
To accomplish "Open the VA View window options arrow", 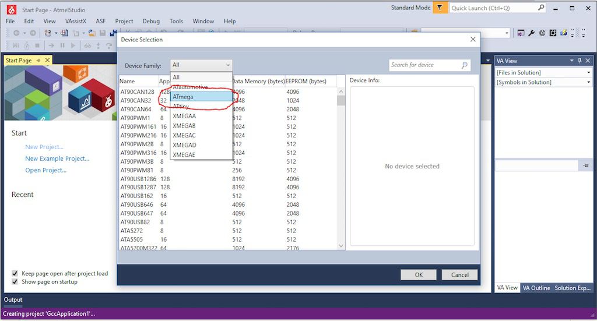I will 571,61.
